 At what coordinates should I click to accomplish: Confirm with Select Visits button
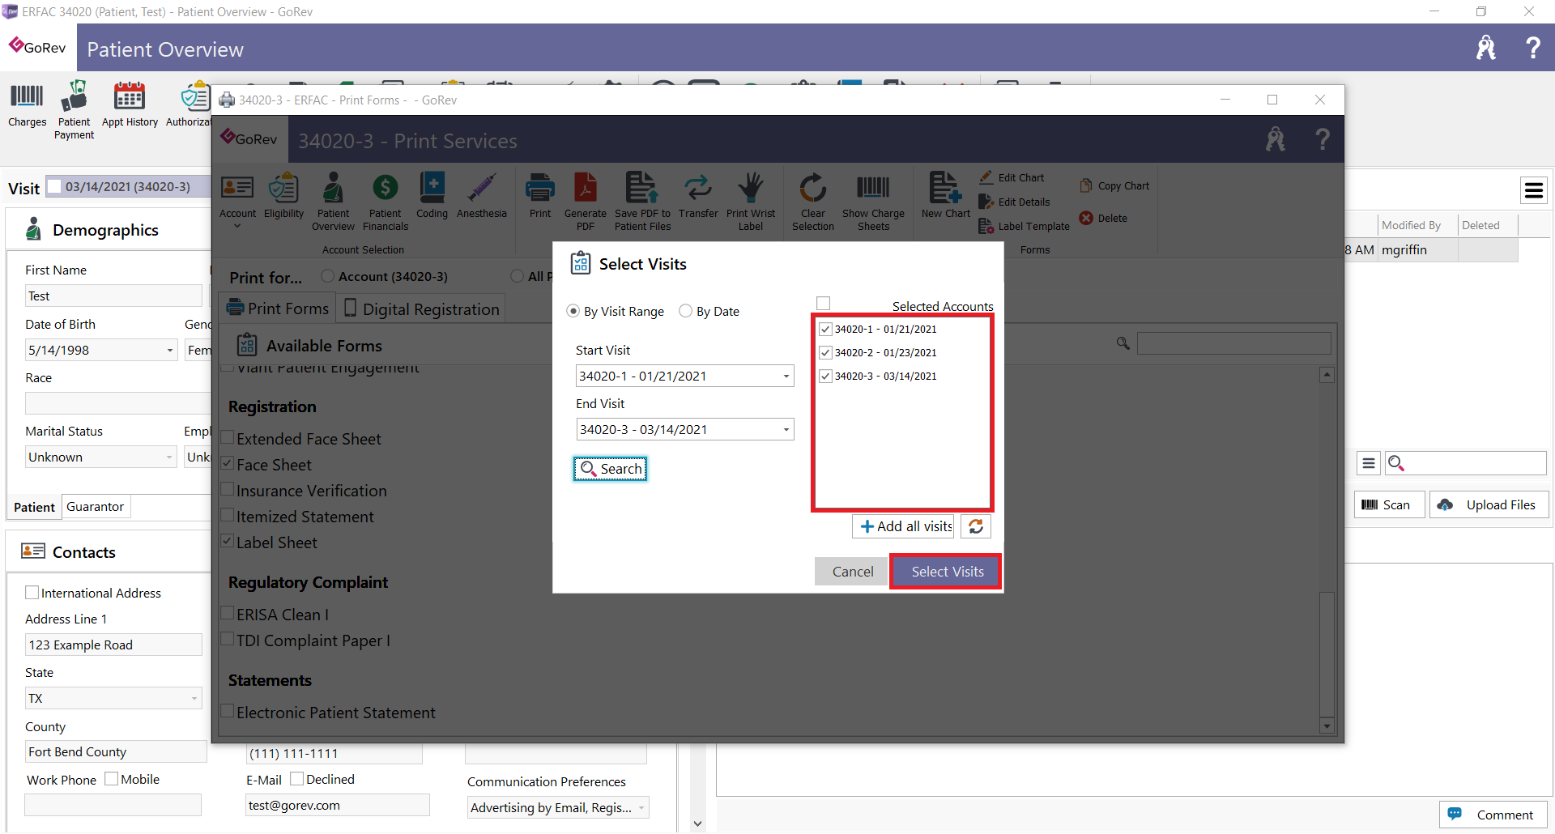coord(947,572)
